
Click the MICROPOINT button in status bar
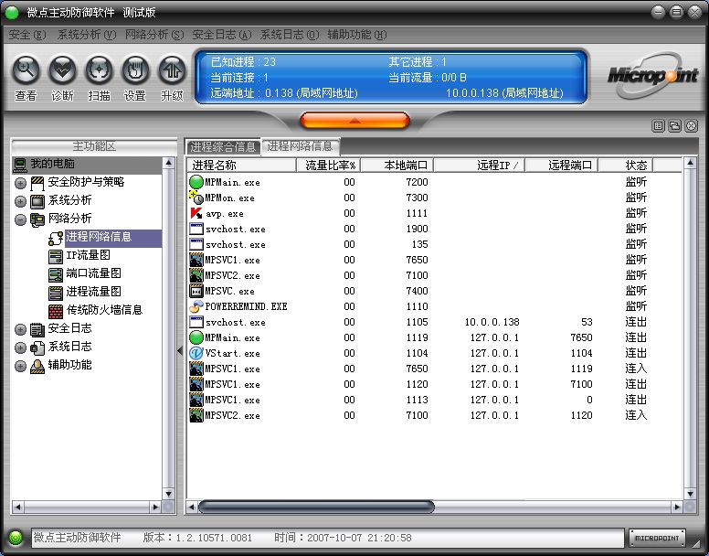tap(657, 538)
